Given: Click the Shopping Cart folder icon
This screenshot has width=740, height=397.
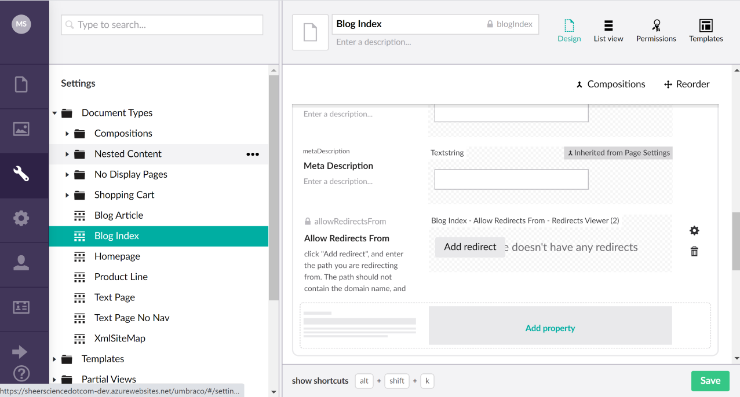Looking at the screenshot, I should click(x=79, y=195).
